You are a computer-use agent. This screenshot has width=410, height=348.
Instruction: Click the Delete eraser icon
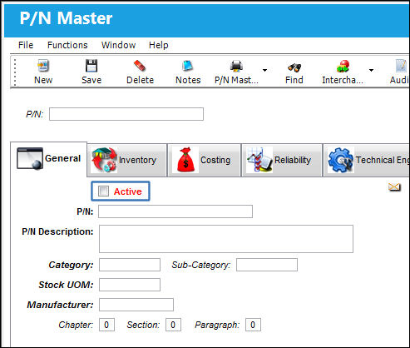pos(140,66)
